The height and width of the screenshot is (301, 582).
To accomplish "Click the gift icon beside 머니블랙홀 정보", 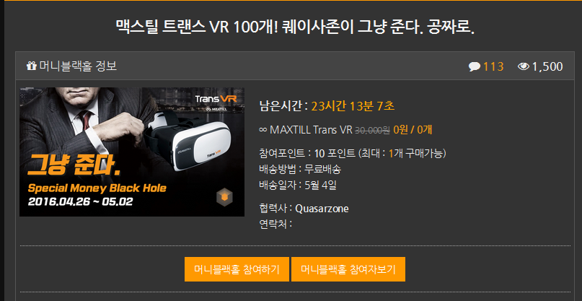I will [32, 66].
